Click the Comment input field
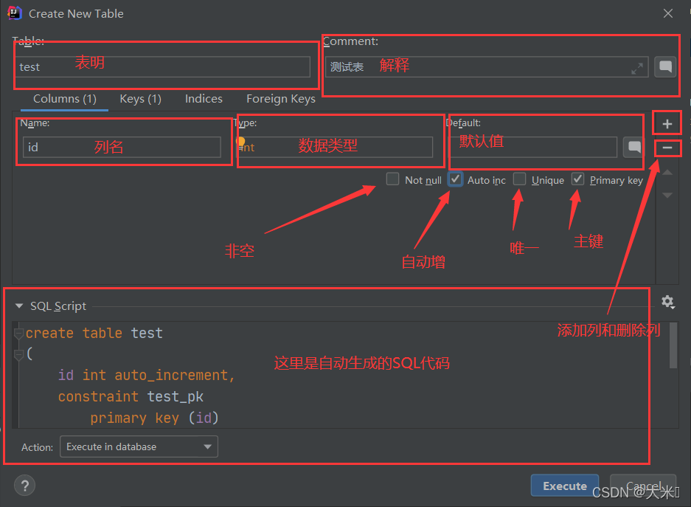Screen dimensions: 691x507 [x=487, y=67]
